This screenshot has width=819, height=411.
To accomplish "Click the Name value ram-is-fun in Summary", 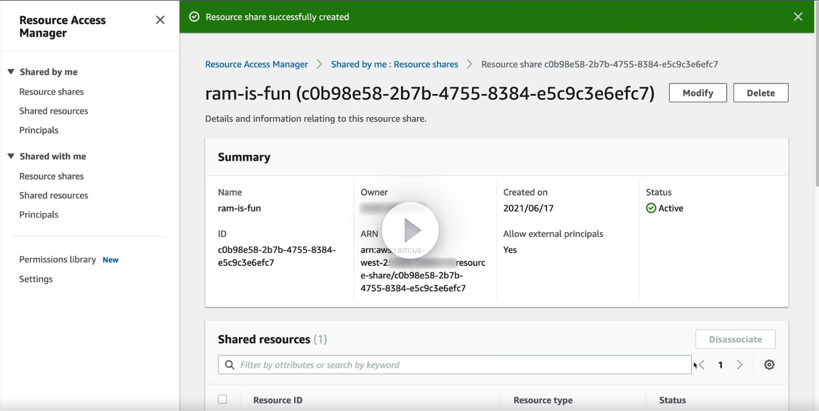I will [239, 208].
